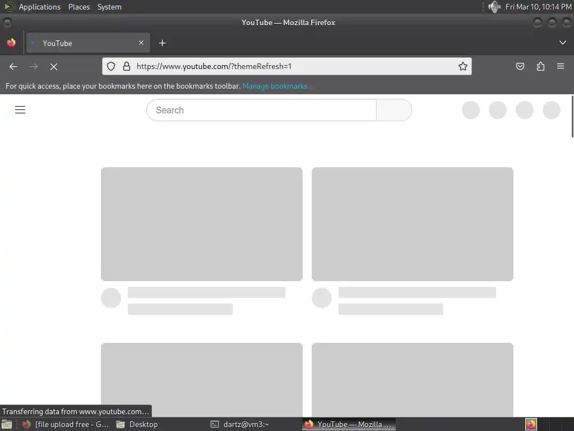Screen dimensions: 574x431
Task: Click the page vertical scrollbar
Action: point(572,117)
